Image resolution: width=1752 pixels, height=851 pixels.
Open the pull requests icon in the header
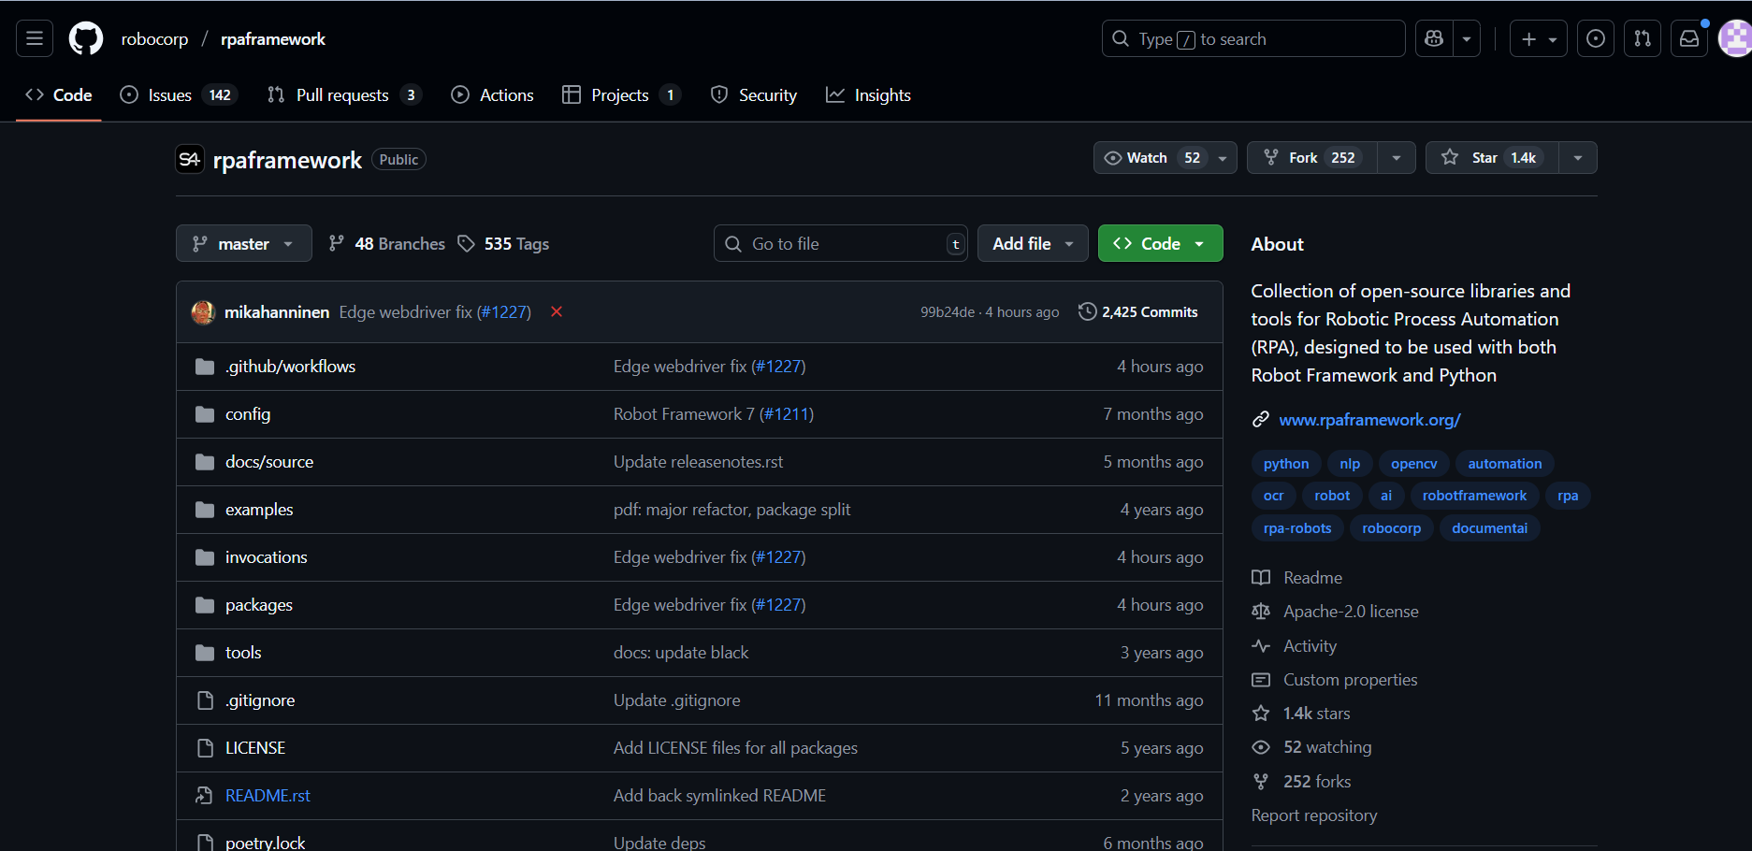pyautogui.click(x=1643, y=38)
